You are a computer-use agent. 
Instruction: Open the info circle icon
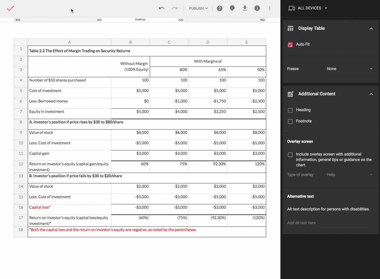257,8
